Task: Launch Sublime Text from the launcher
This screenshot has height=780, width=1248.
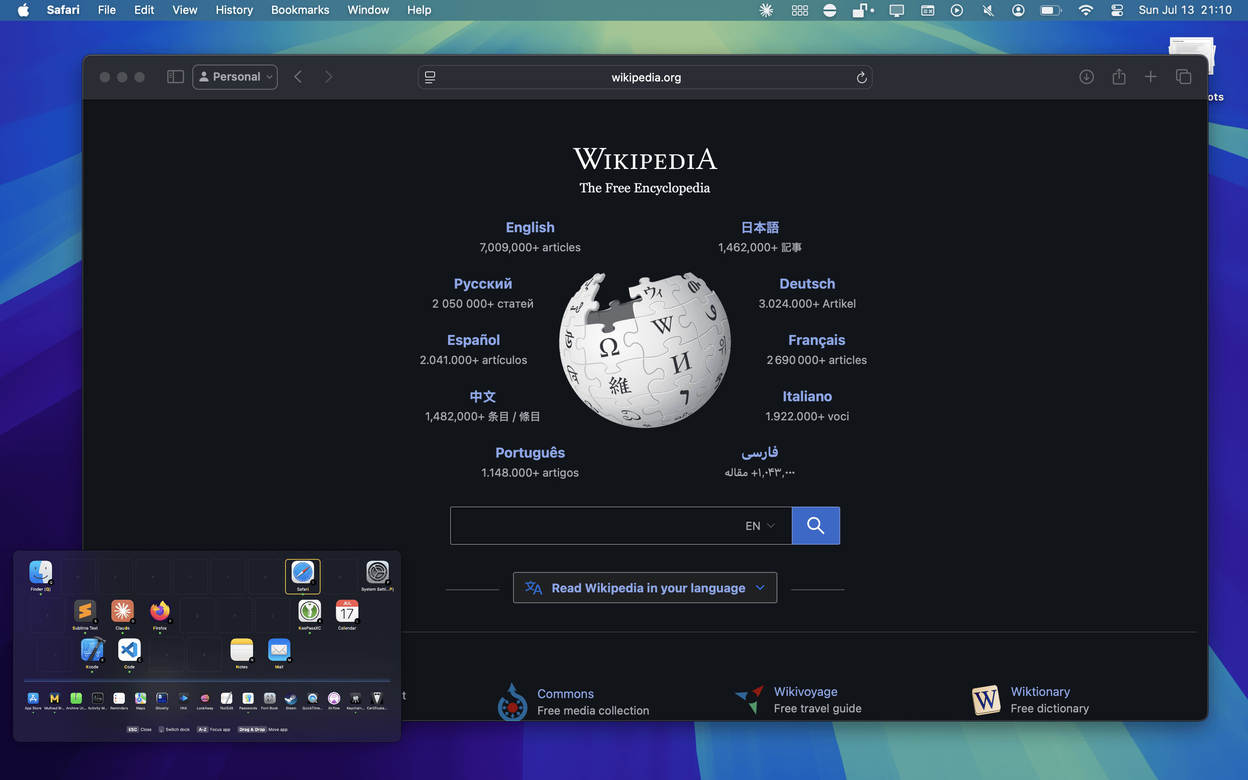Action: click(x=85, y=611)
